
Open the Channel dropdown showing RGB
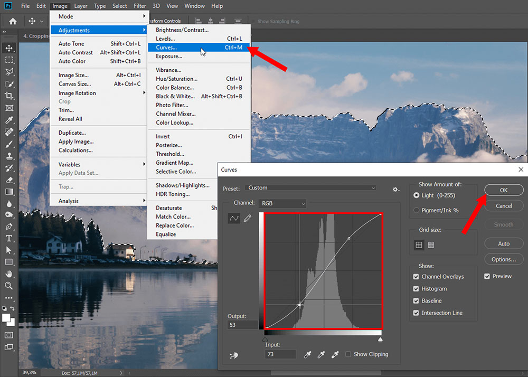pyautogui.click(x=282, y=204)
